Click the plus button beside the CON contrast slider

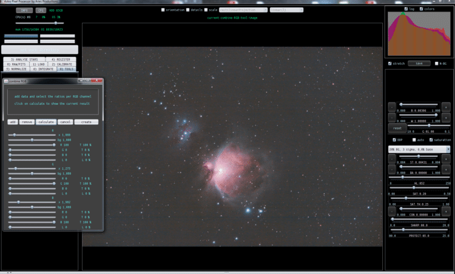[446, 212]
